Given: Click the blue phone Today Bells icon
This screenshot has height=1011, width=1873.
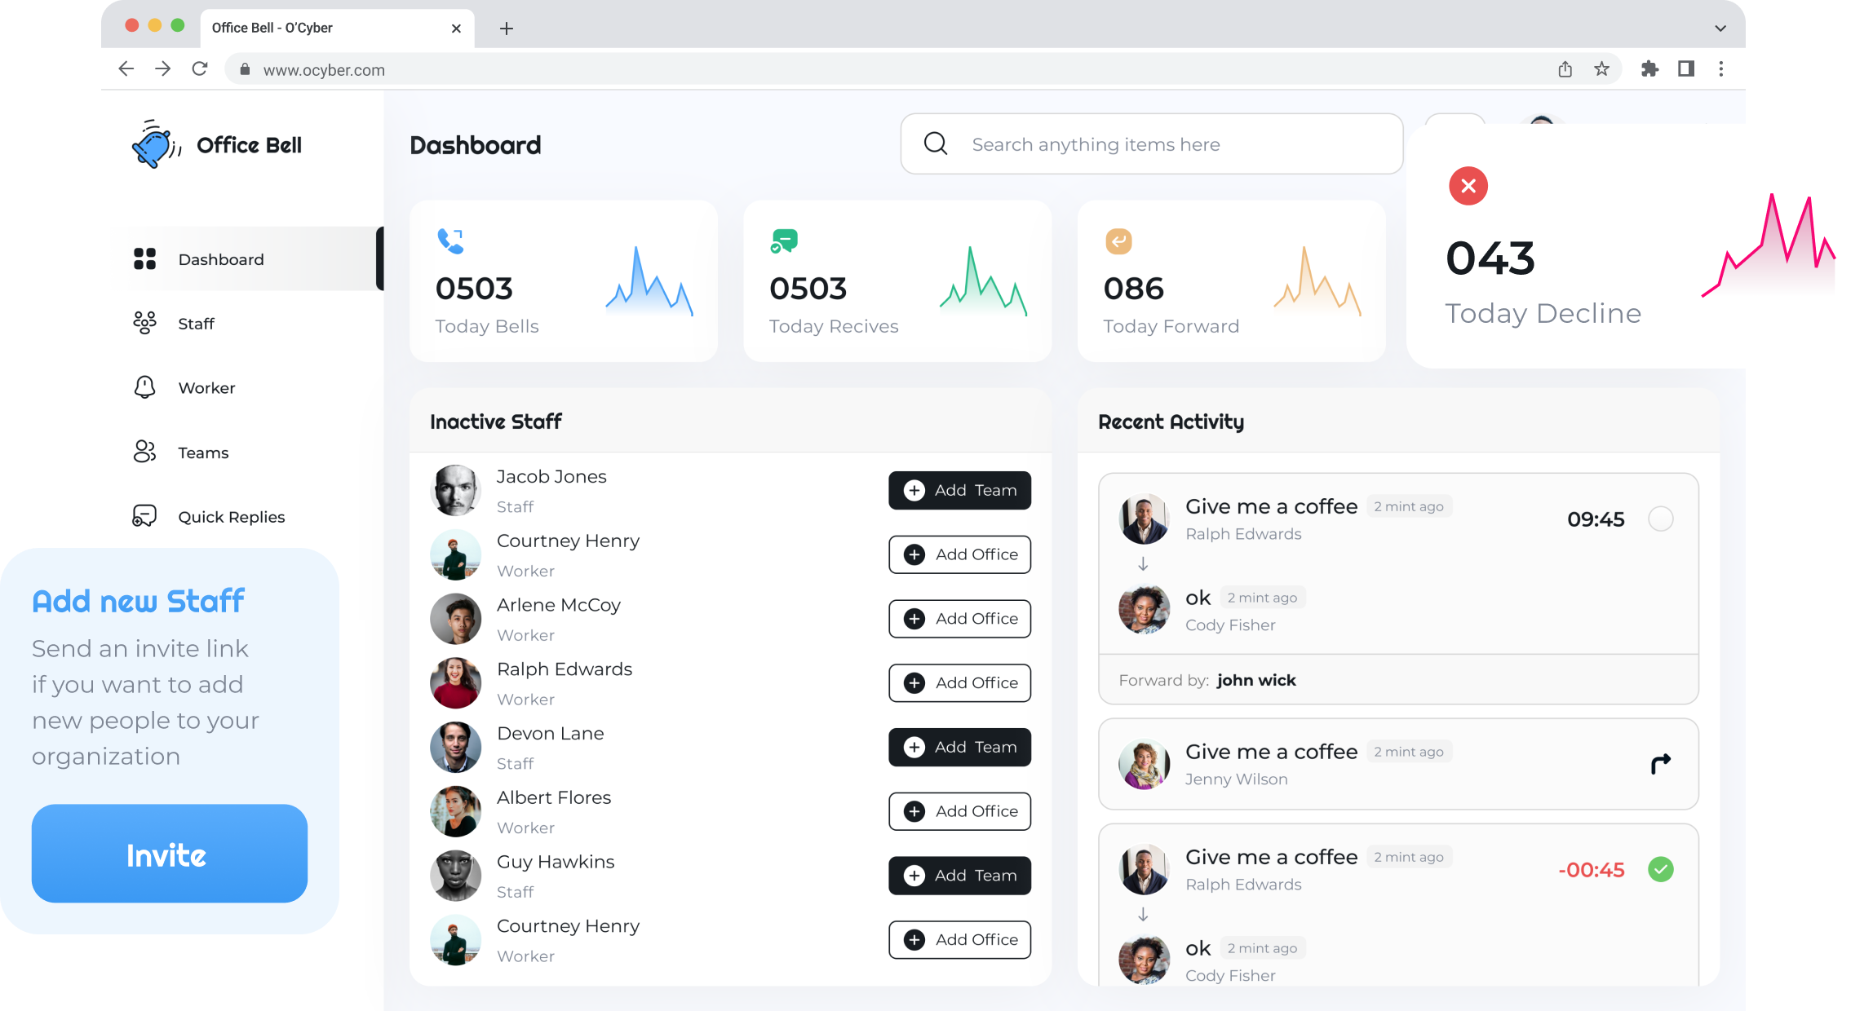Looking at the screenshot, I should 450,241.
